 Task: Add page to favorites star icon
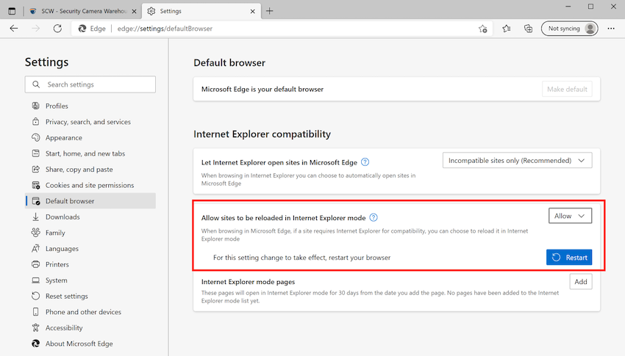coord(482,29)
